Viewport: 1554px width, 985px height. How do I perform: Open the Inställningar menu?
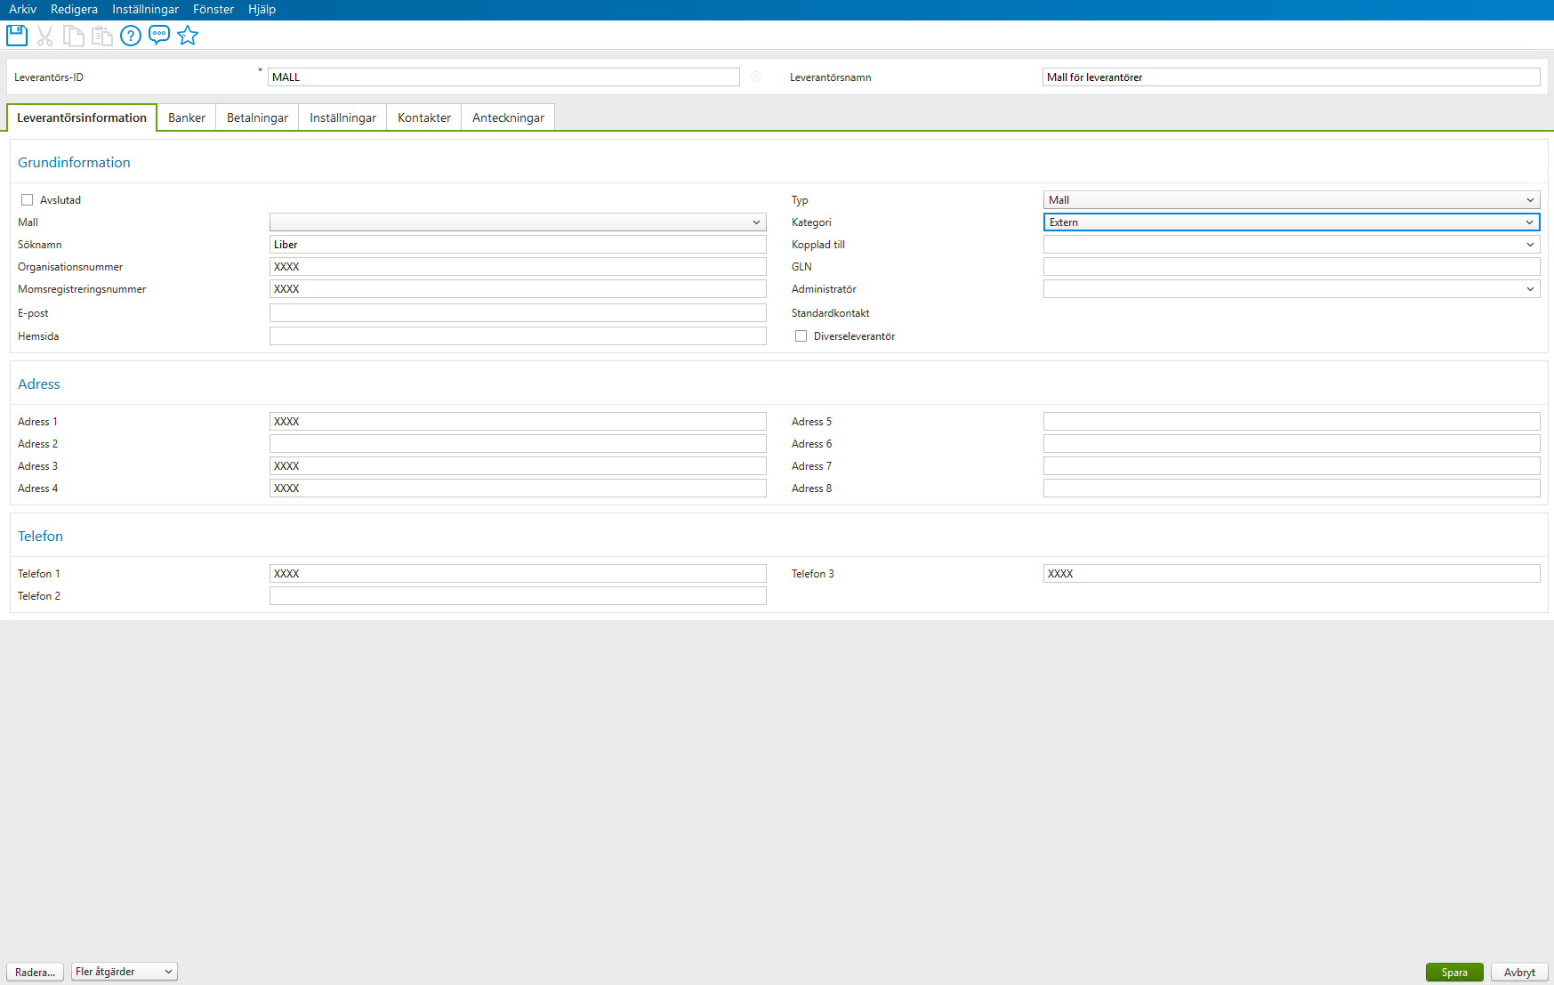coord(145,9)
